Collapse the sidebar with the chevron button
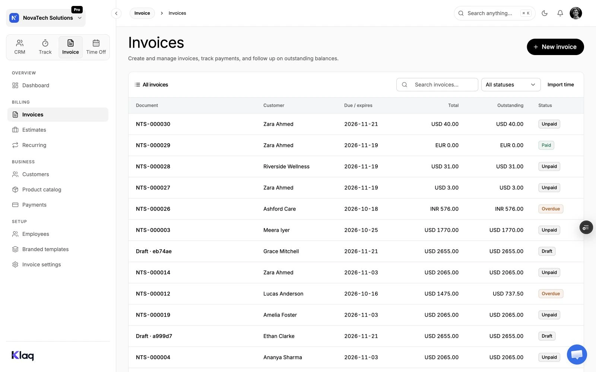The image size is (596, 372). click(x=116, y=13)
